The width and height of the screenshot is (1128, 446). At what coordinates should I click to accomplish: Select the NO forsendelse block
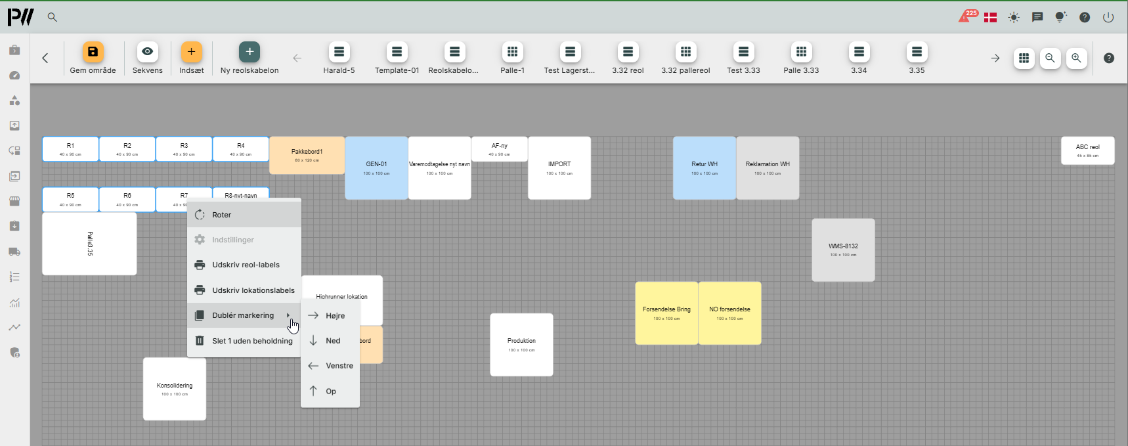pyautogui.click(x=729, y=313)
